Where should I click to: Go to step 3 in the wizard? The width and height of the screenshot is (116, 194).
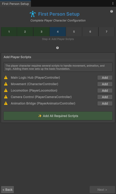(42, 32)
